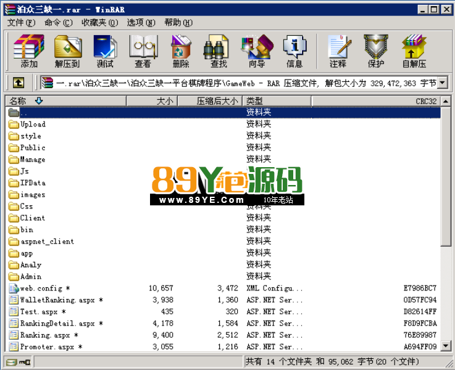This screenshot has height=370, width=455.
Task: Open the 收藏夹(O) menu
Action: pos(100,23)
